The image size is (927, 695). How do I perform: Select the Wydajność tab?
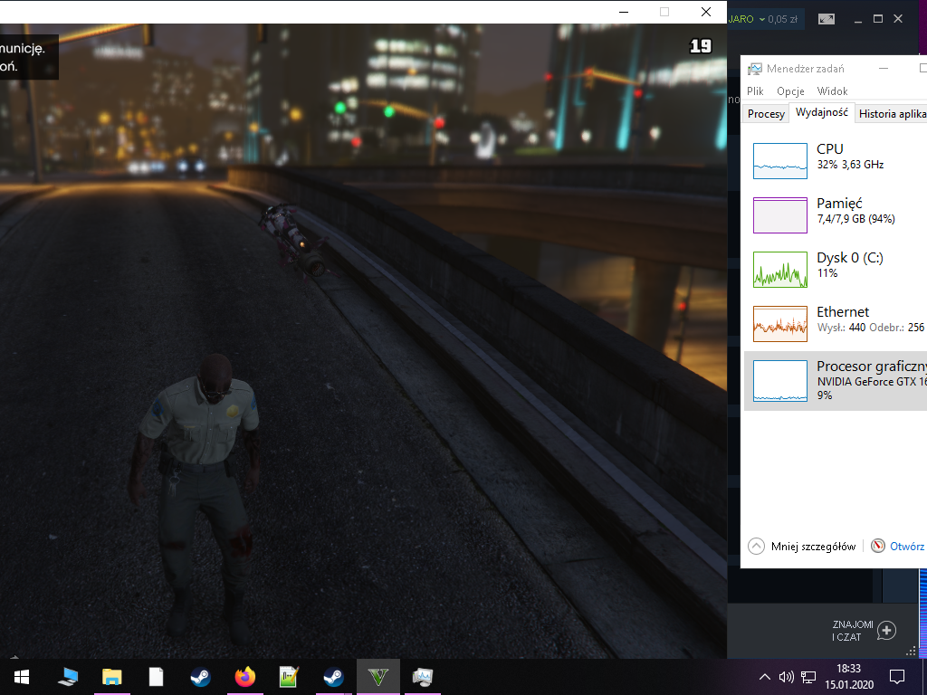(822, 112)
